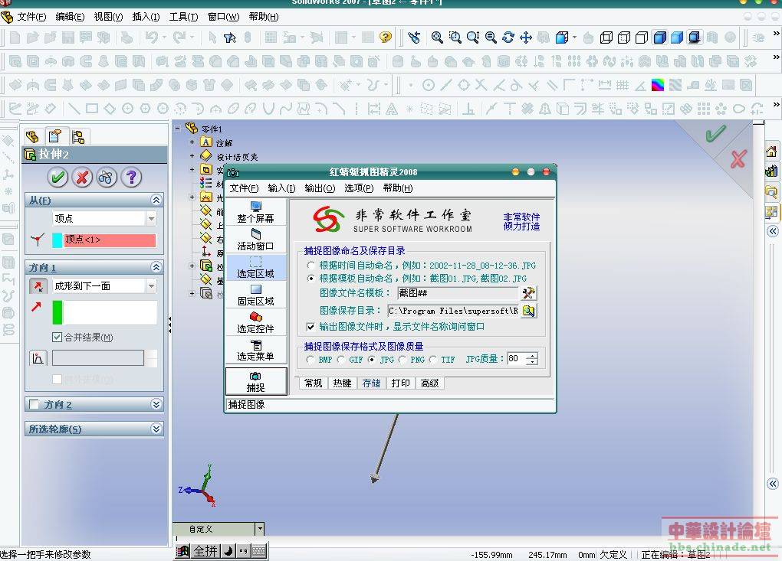
Task: Choose 选定区域 capture mode
Action: click(256, 267)
